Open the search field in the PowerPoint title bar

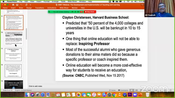(142, 5)
